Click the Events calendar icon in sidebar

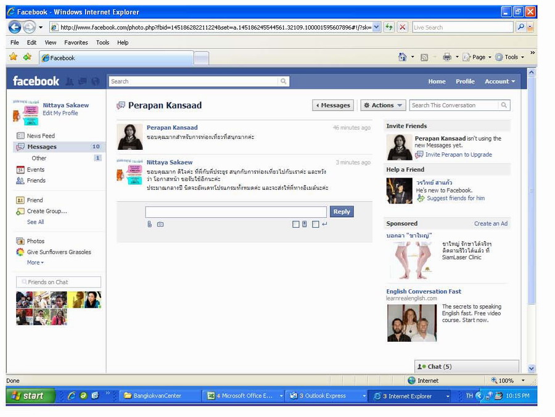point(20,170)
